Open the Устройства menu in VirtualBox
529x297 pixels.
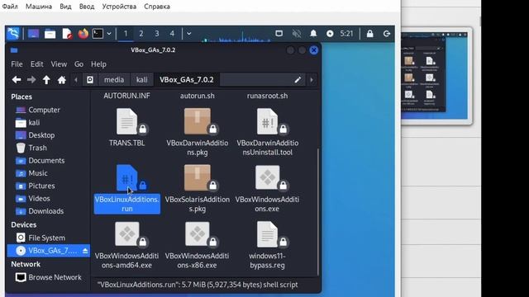(x=119, y=7)
